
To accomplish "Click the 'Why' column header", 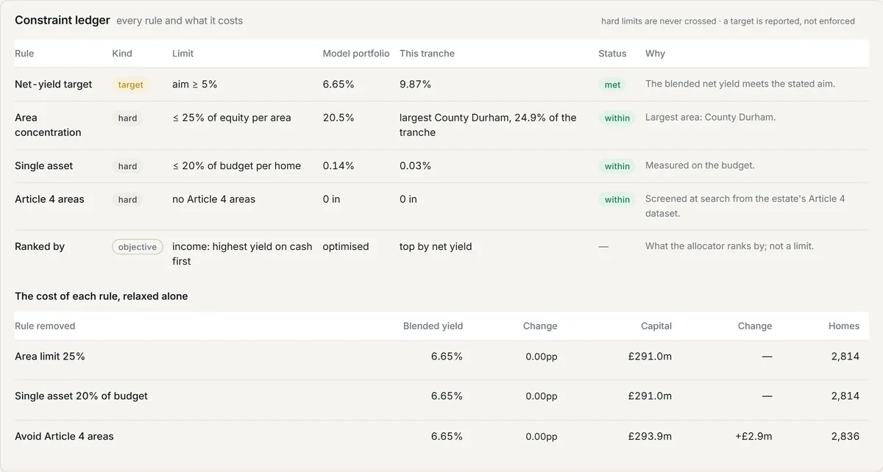I will [x=655, y=54].
